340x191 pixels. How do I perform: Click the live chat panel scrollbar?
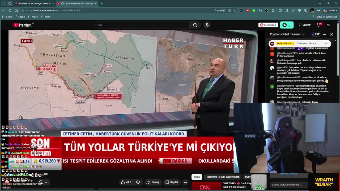tap(335, 70)
